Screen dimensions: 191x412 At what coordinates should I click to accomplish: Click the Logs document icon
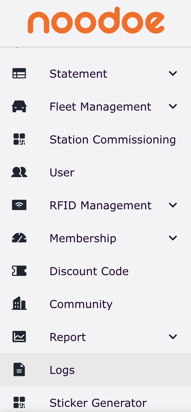click(x=19, y=369)
